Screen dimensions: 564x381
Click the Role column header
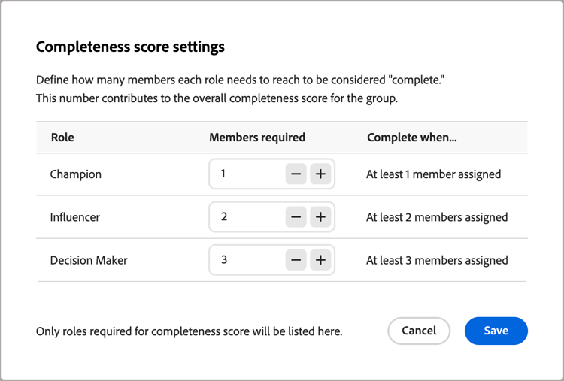click(62, 138)
